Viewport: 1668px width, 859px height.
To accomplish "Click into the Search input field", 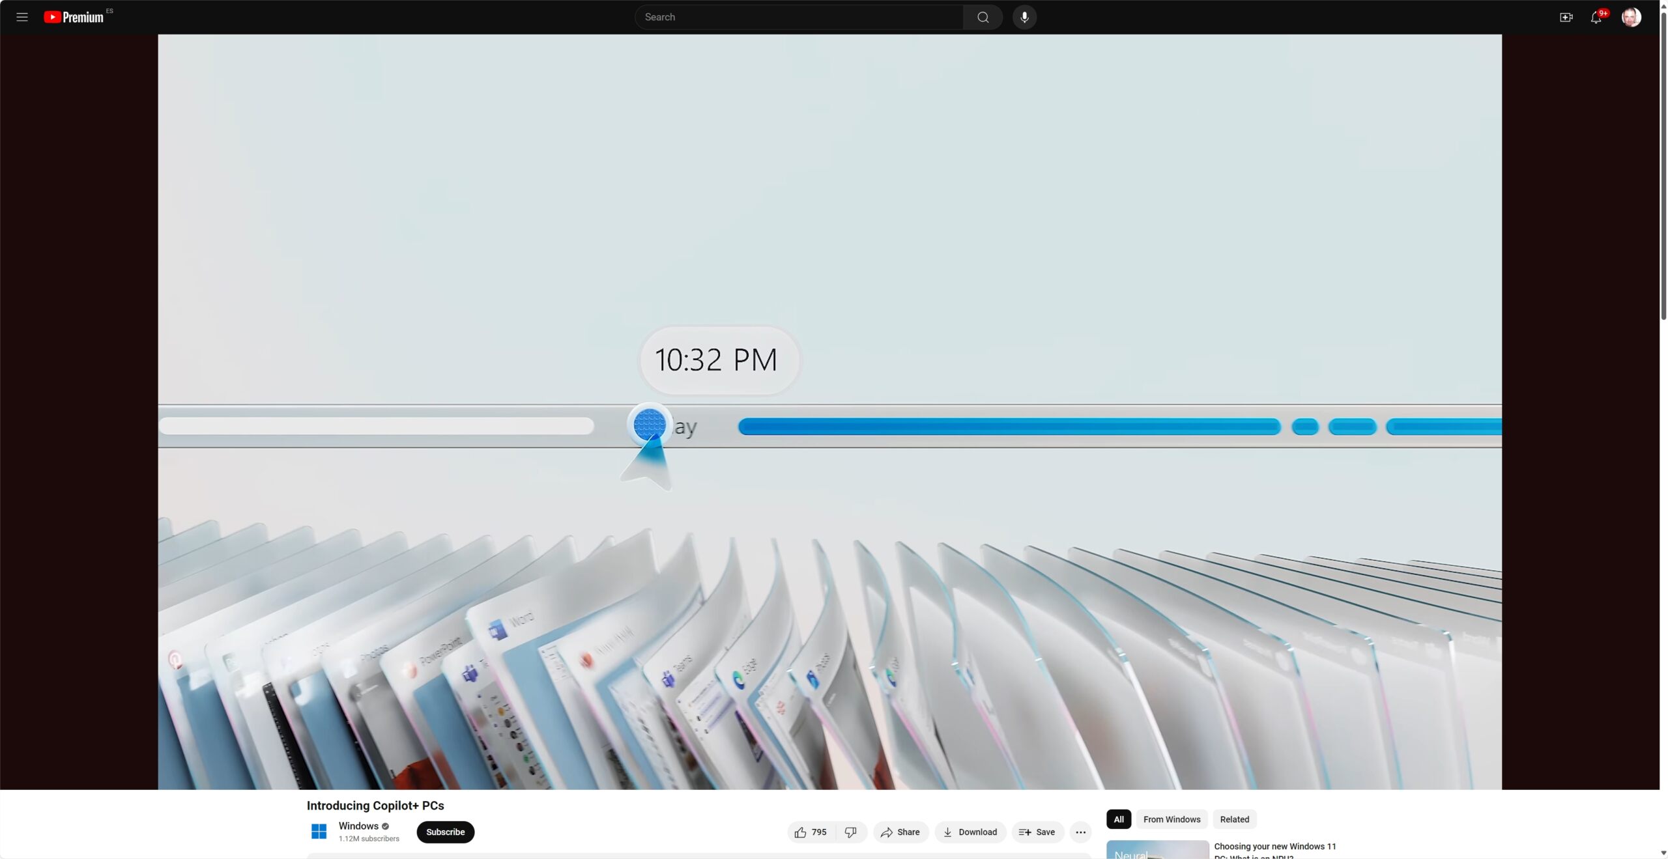I will click(x=799, y=17).
